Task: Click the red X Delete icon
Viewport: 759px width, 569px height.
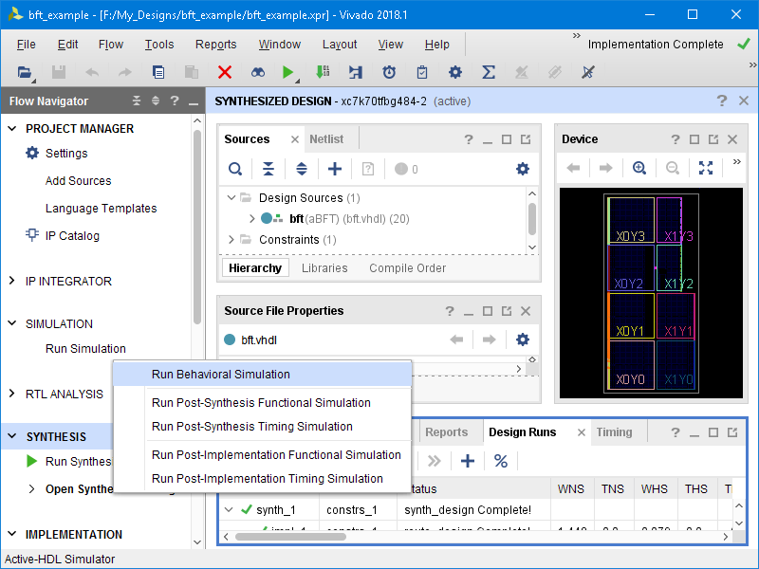Action: tap(225, 73)
